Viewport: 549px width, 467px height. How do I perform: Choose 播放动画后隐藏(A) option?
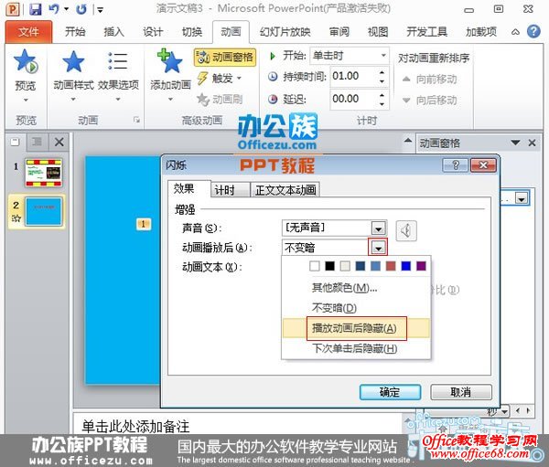point(356,328)
